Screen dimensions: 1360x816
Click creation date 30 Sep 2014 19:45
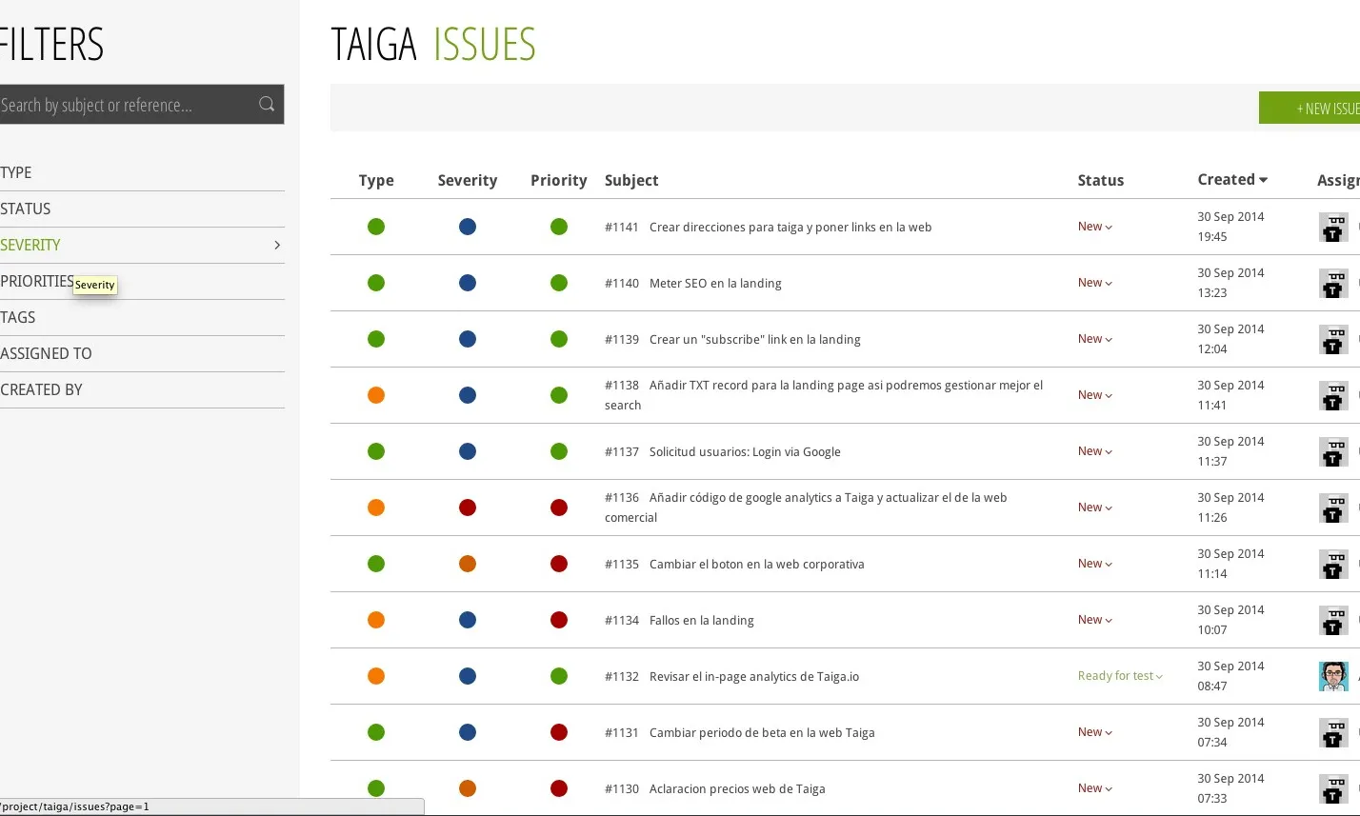coord(1230,227)
